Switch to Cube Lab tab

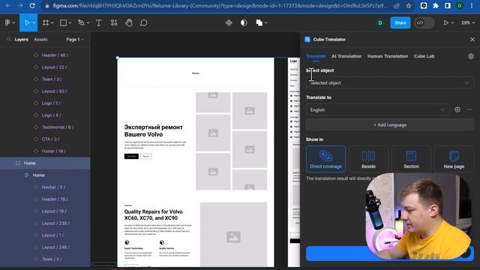coord(424,56)
